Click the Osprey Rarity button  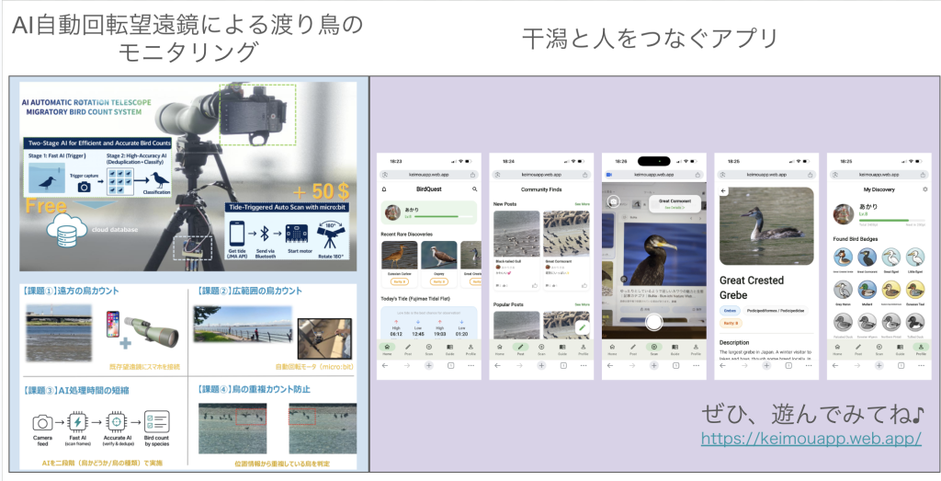click(x=437, y=281)
